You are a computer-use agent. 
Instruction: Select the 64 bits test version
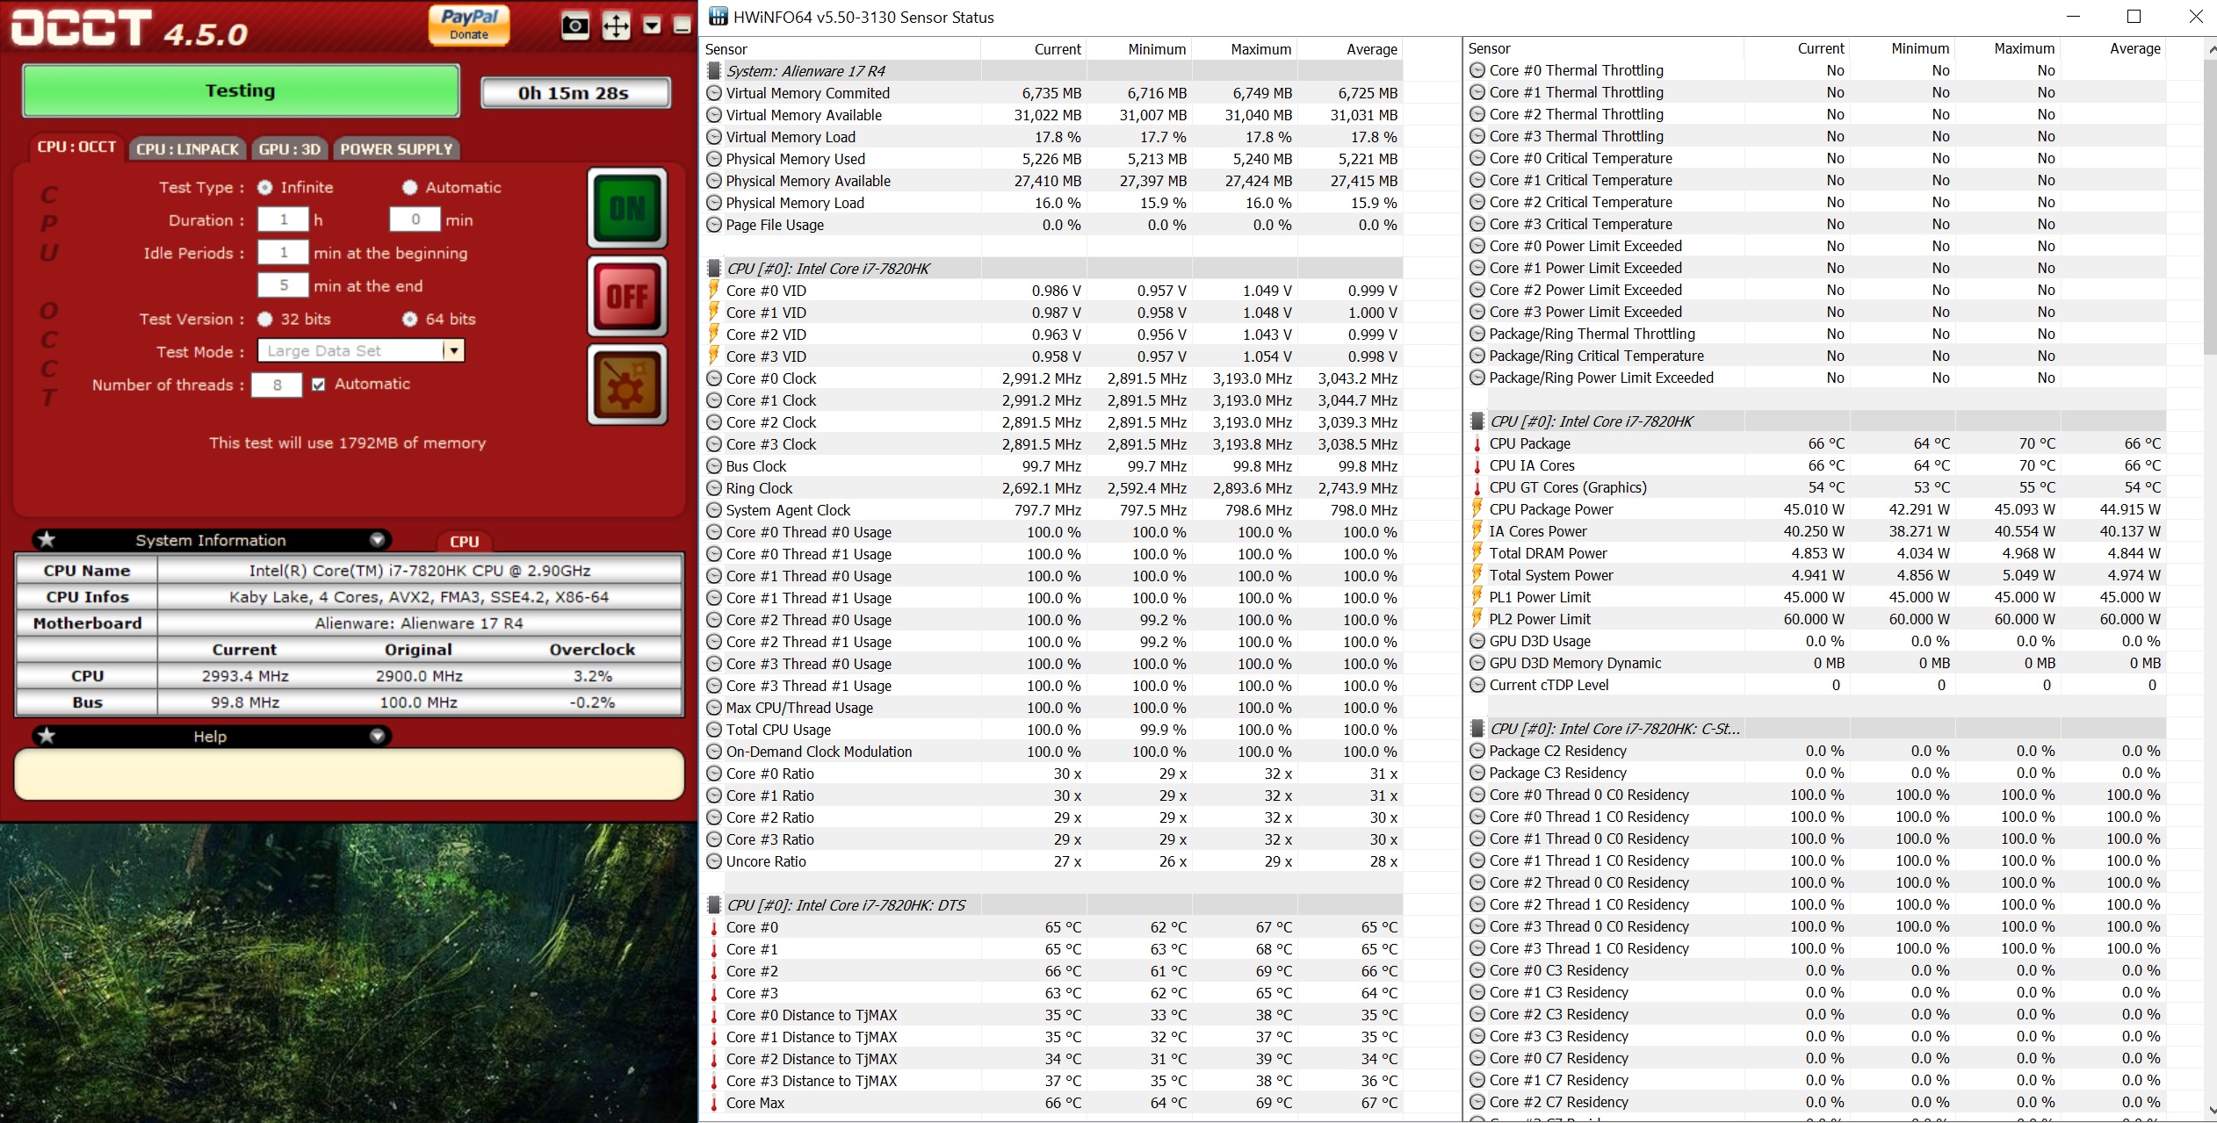click(x=409, y=319)
